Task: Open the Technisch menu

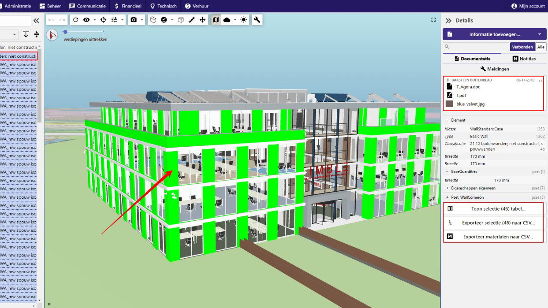Action: (163, 6)
